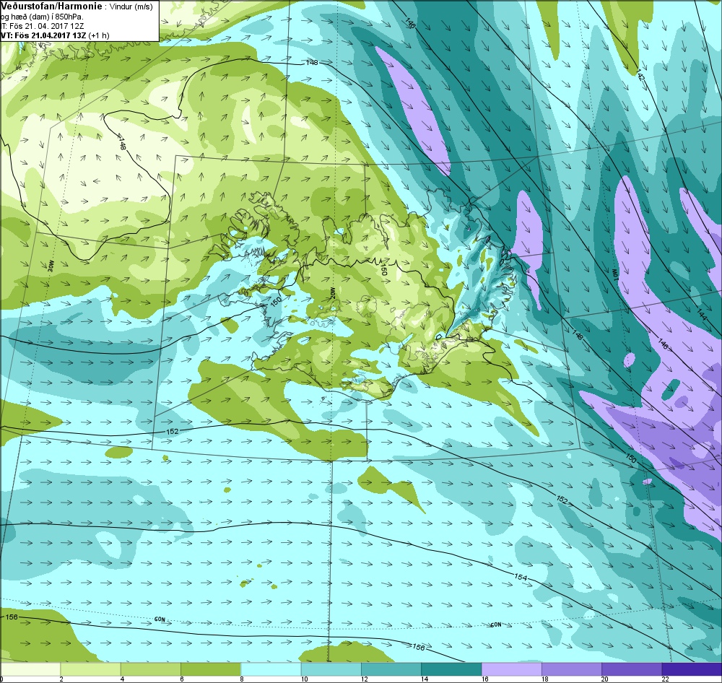
Task: Select the violet swatch between 20 and 22
Action: (631, 669)
